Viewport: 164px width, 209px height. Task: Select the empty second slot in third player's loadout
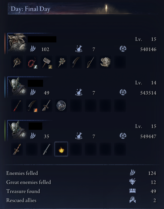tap(32, 149)
